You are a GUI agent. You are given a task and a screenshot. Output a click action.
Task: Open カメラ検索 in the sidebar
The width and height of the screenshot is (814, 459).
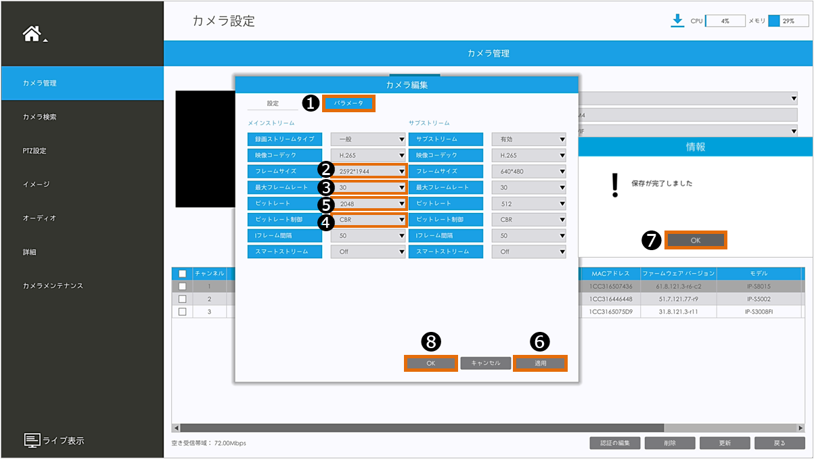[x=39, y=117]
